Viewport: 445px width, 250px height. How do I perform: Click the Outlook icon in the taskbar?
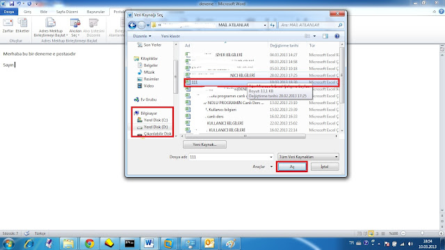(209, 244)
